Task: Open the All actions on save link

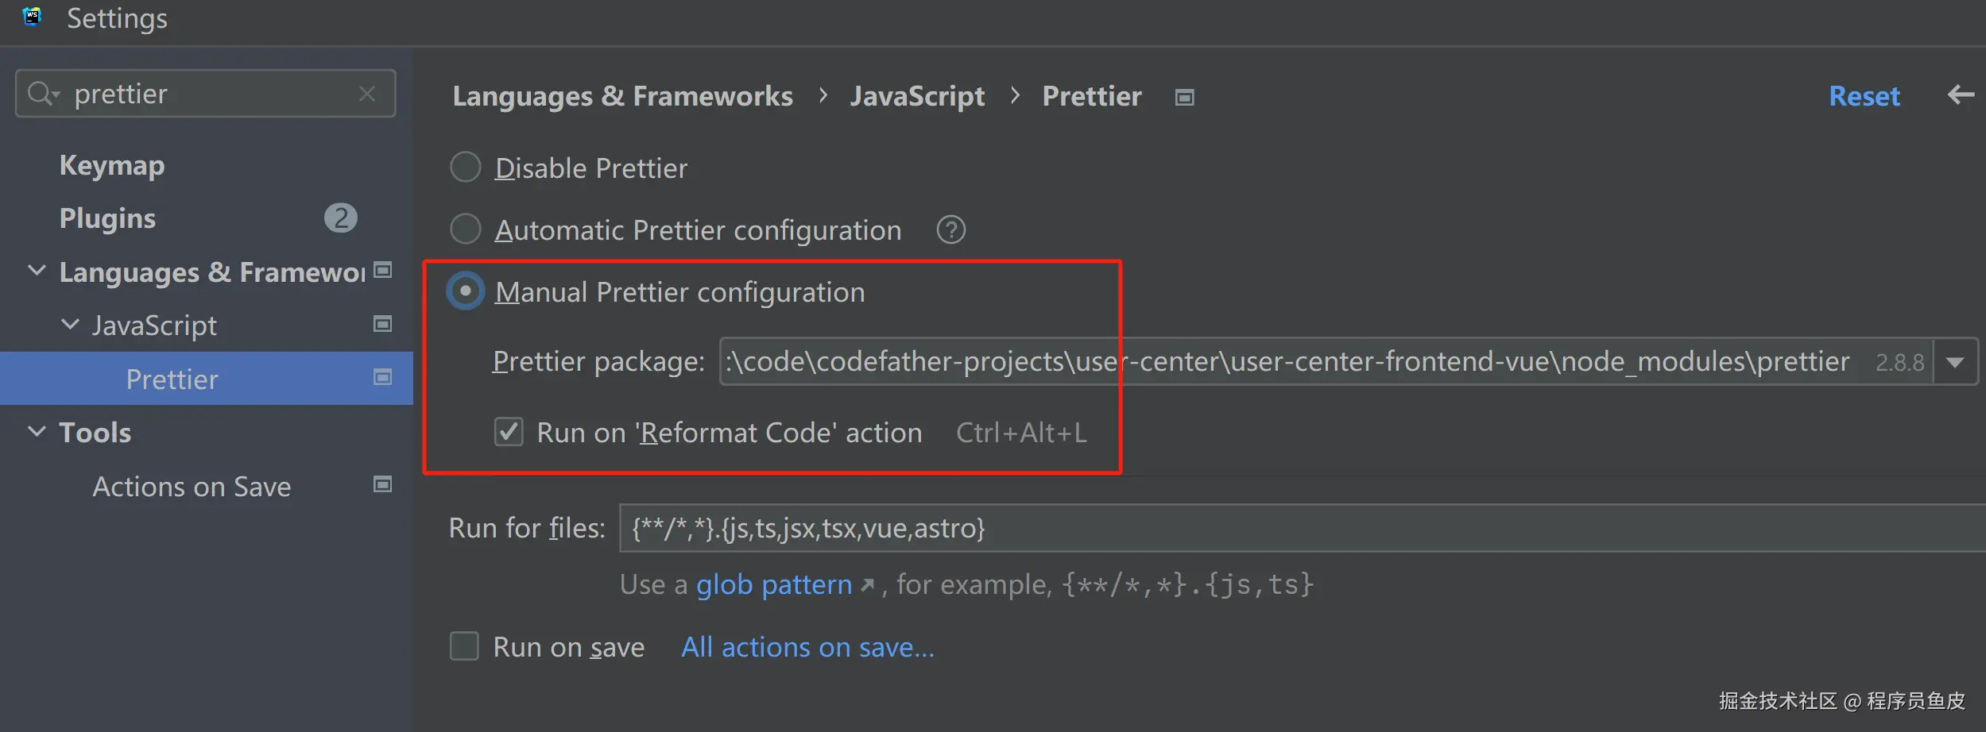Action: tap(807, 647)
